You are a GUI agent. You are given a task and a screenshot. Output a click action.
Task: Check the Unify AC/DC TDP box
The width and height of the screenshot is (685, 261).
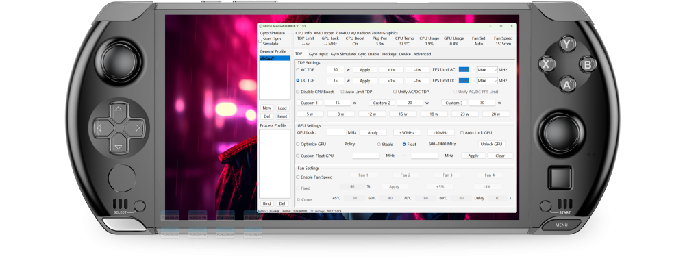tap(395, 92)
